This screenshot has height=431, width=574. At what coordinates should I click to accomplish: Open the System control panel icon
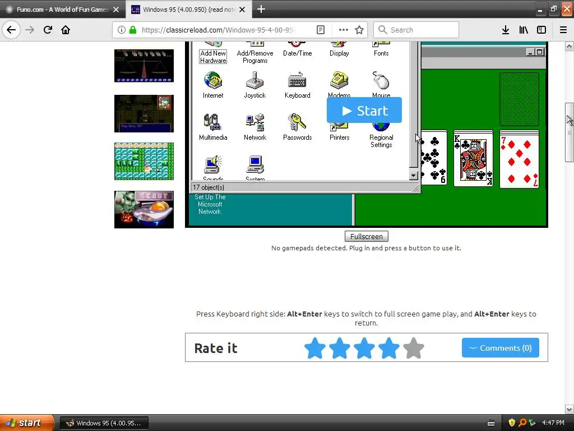click(x=255, y=168)
